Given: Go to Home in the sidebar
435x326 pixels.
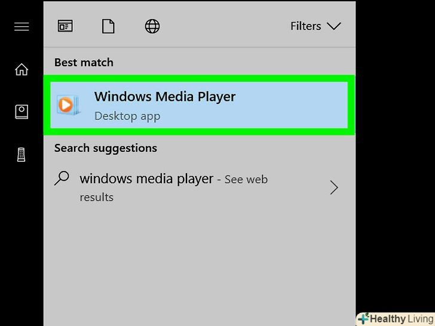Looking at the screenshot, I should (x=22, y=69).
